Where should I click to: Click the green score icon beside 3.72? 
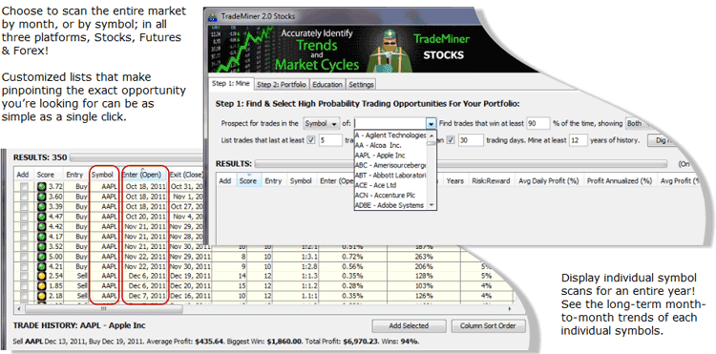pyautogui.click(x=42, y=187)
